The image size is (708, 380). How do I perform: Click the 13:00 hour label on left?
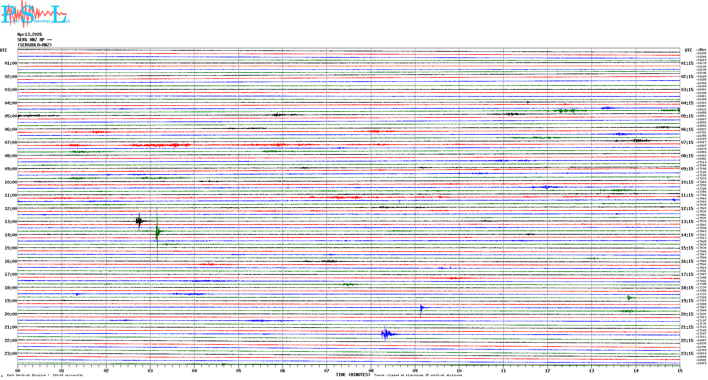click(x=11, y=222)
